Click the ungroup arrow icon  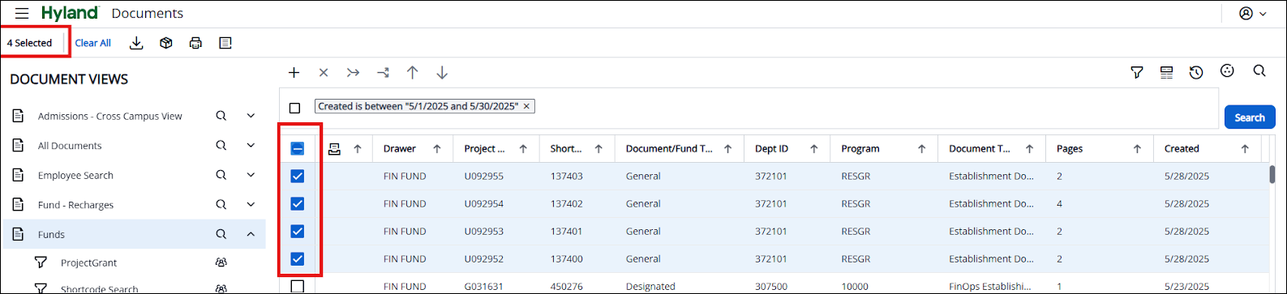(x=383, y=73)
